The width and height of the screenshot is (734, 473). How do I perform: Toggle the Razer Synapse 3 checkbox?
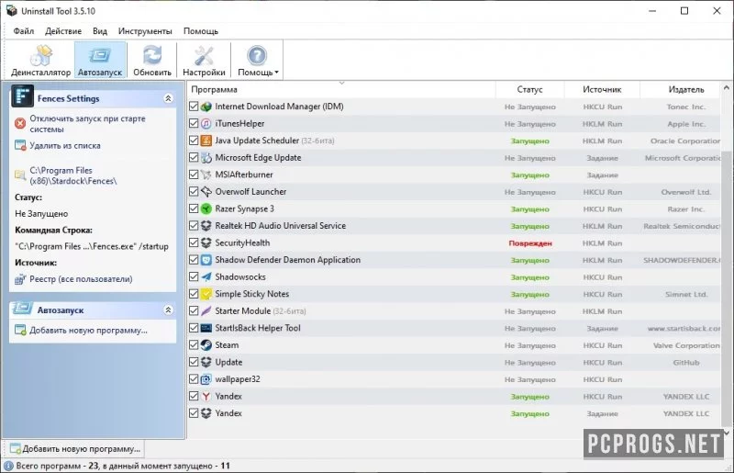194,208
